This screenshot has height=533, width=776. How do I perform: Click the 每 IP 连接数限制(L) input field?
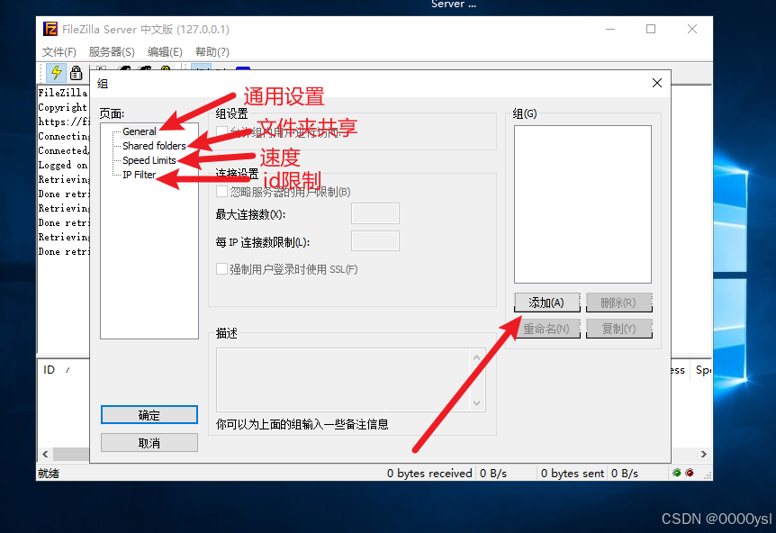375,241
